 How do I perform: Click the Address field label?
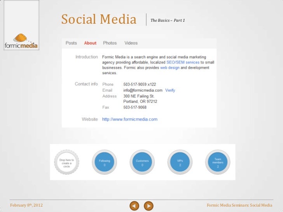click(109, 96)
